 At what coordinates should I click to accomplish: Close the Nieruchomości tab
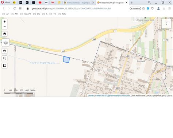coord(93,3)
